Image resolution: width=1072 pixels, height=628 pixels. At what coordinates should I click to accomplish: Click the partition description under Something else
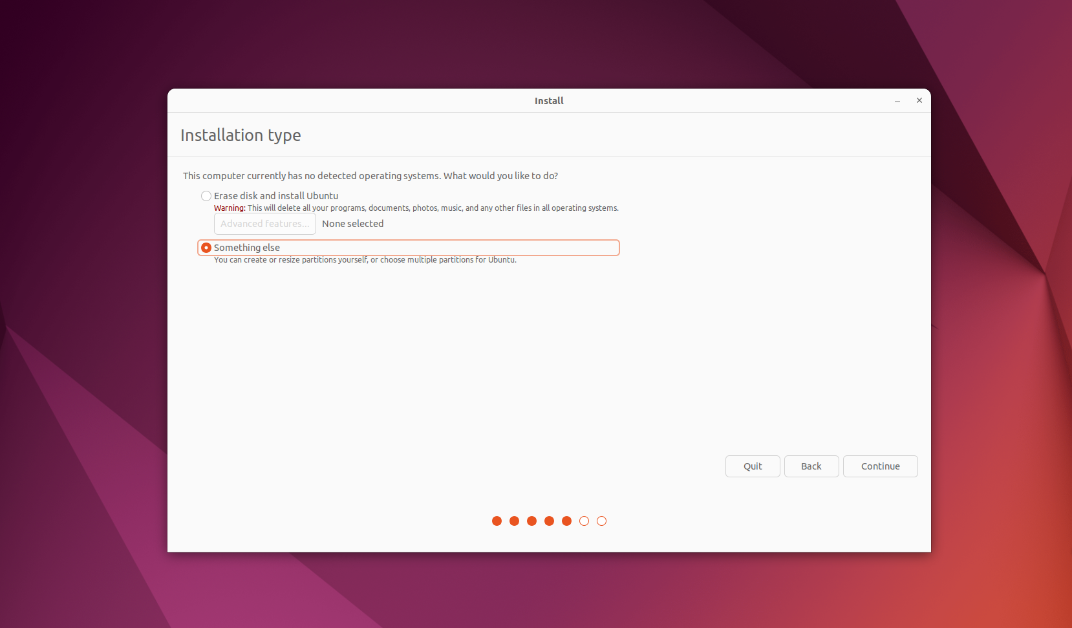365,260
